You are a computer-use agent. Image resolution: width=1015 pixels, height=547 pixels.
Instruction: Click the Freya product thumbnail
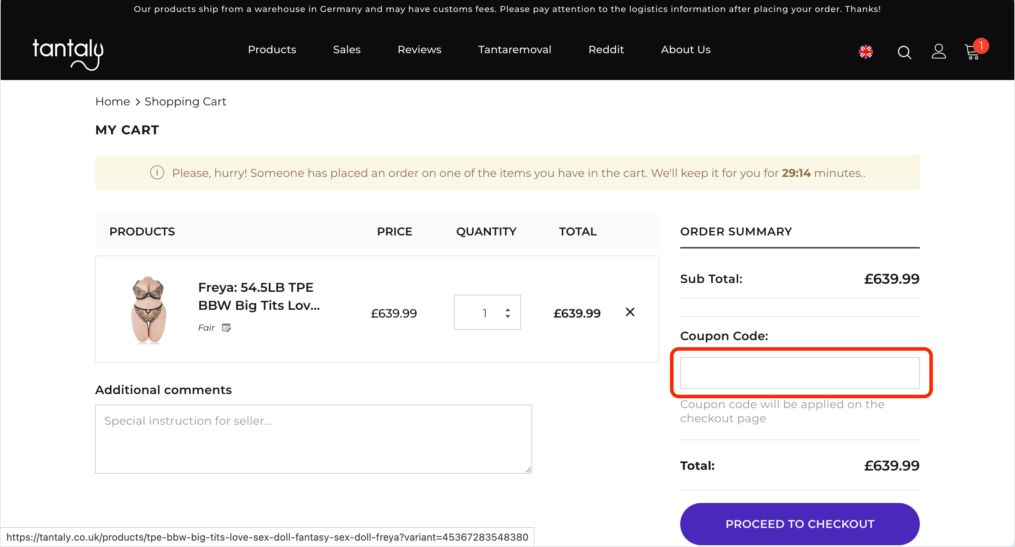pyautogui.click(x=148, y=310)
